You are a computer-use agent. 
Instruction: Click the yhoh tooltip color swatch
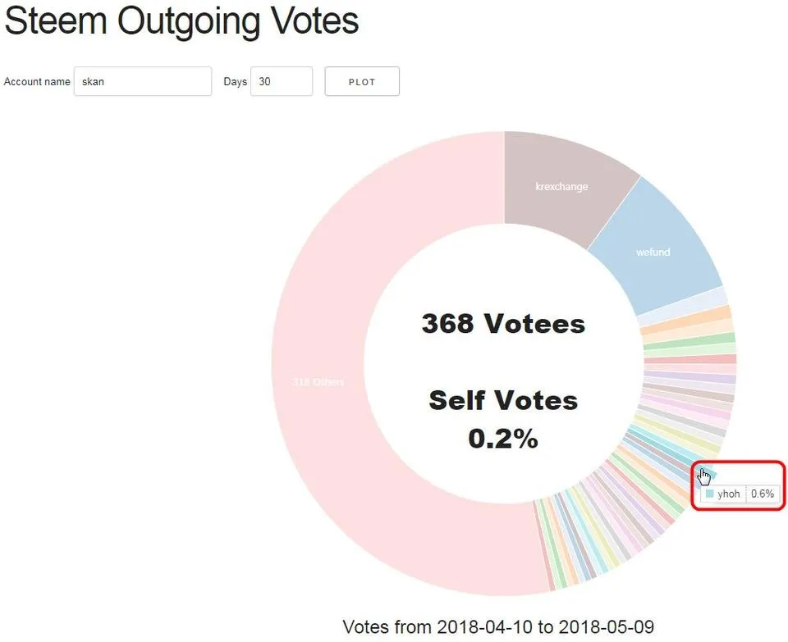click(x=709, y=494)
